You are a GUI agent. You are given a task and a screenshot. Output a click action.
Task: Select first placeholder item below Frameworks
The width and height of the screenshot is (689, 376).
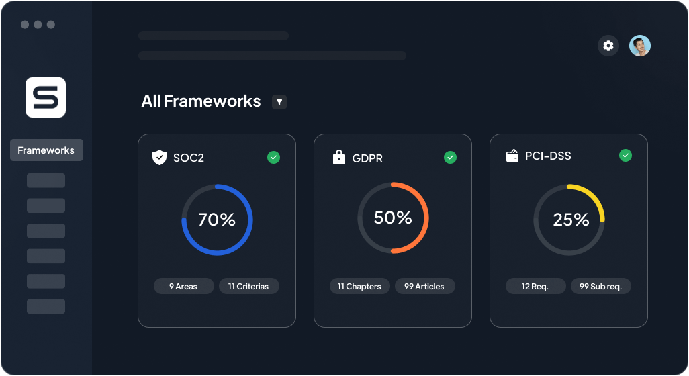pos(46,181)
